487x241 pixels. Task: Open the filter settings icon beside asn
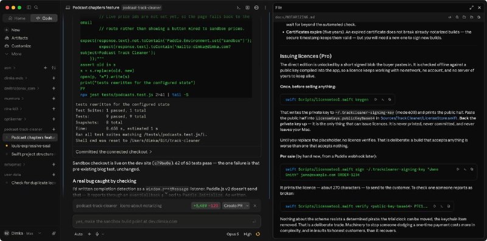[x=54, y=68]
